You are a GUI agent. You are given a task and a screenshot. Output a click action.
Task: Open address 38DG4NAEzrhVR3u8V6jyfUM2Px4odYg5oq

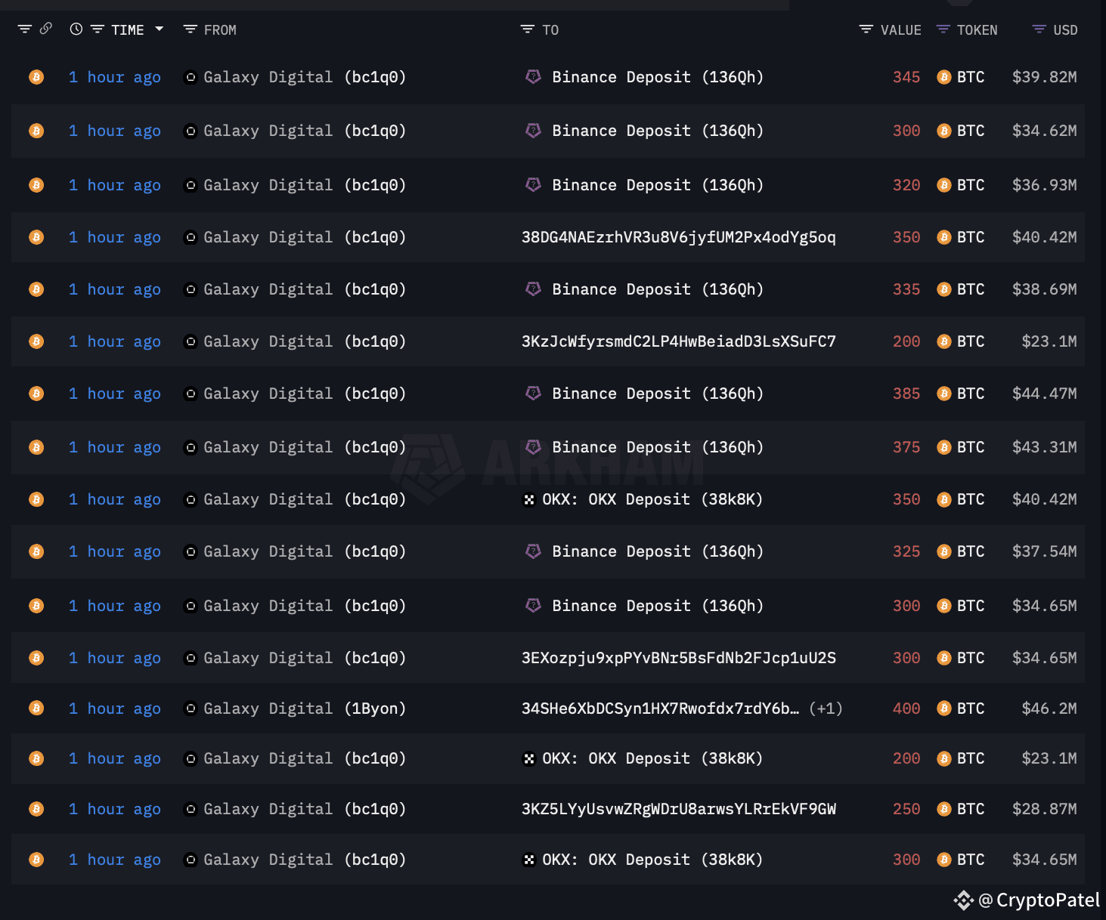pyautogui.click(x=679, y=237)
